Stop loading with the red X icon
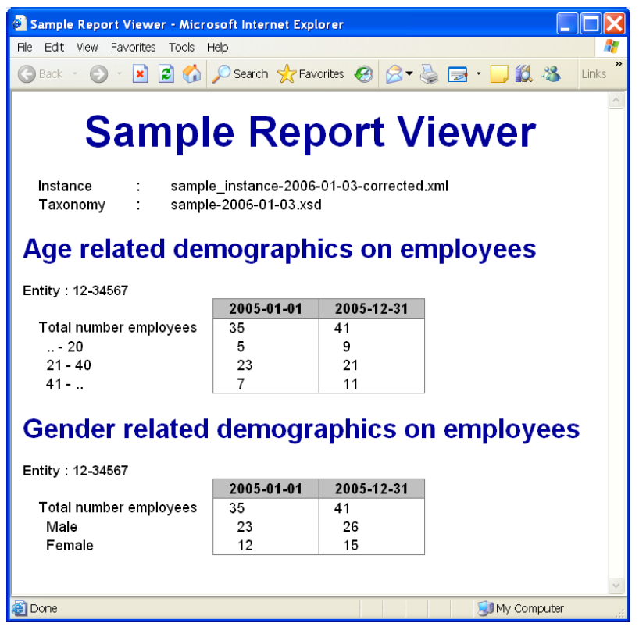 pos(140,74)
